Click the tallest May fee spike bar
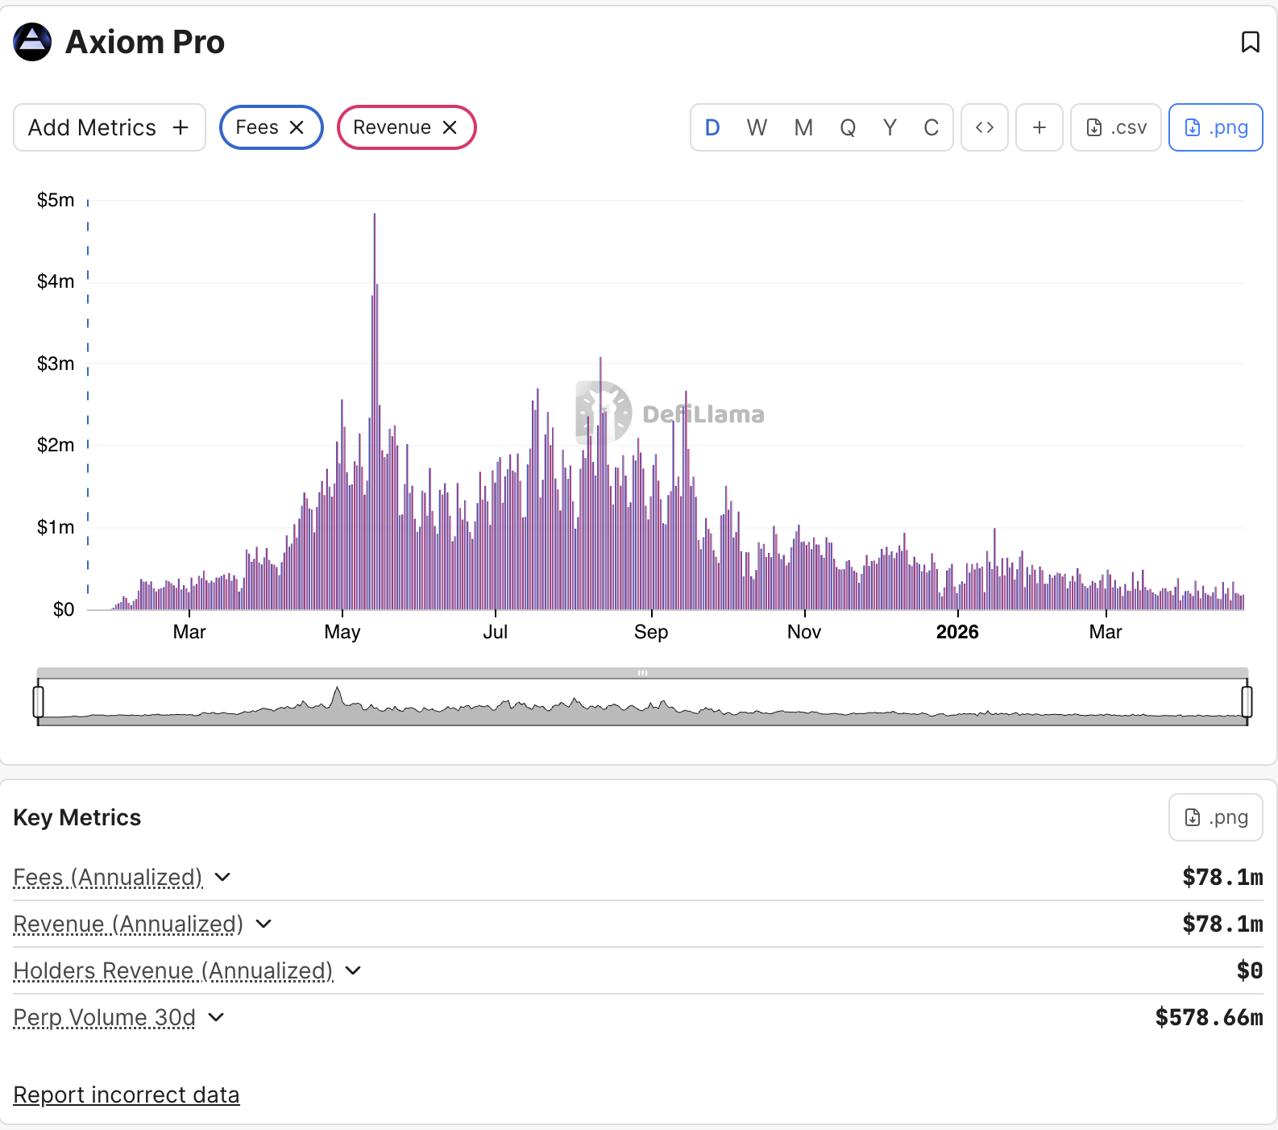This screenshot has height=1130, width=1278. pyautogui.click(x=374, y=411)
